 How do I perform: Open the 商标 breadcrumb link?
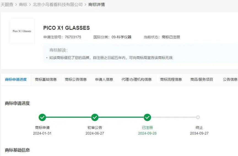[x=23, y=5]
